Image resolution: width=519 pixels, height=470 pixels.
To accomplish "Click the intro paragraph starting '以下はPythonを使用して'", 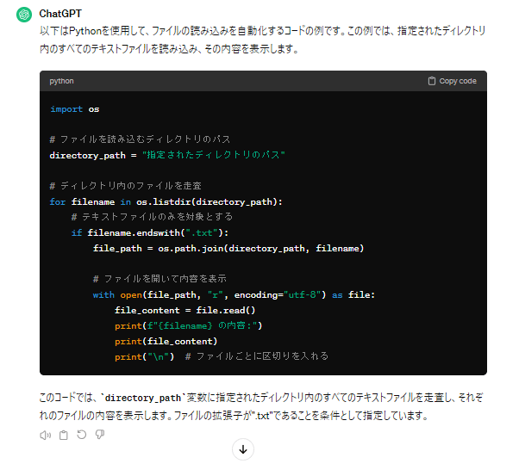I will [263, 40].
